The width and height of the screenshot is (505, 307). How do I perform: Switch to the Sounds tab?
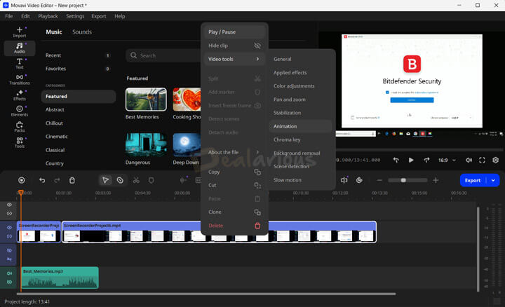coord(81,32)
